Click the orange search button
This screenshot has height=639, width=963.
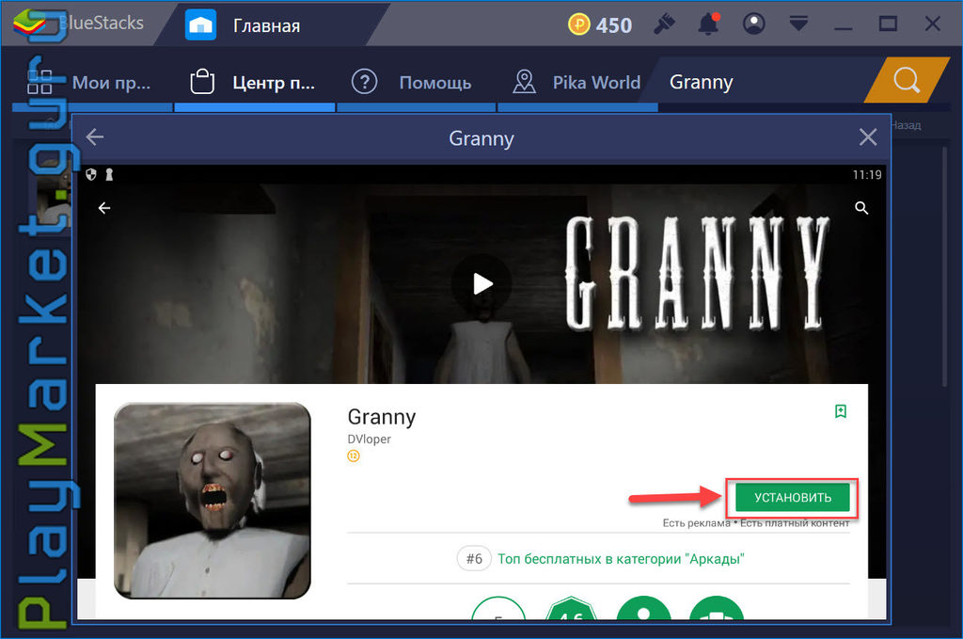[907, 80]
